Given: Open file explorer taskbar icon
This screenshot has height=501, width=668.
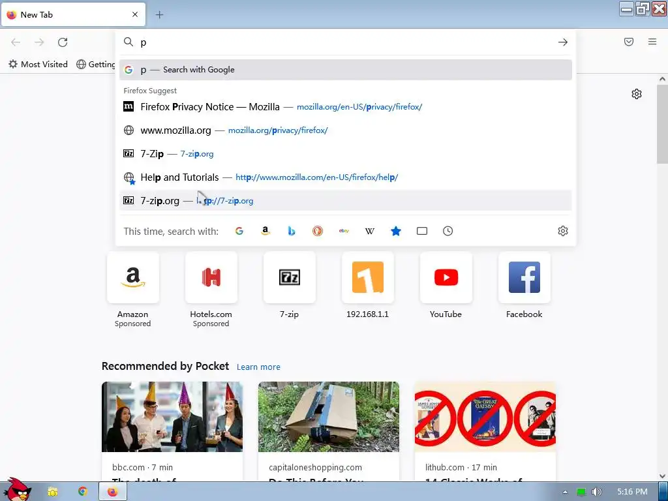Looking at the screenshot, I should click(x=52, y=492).
